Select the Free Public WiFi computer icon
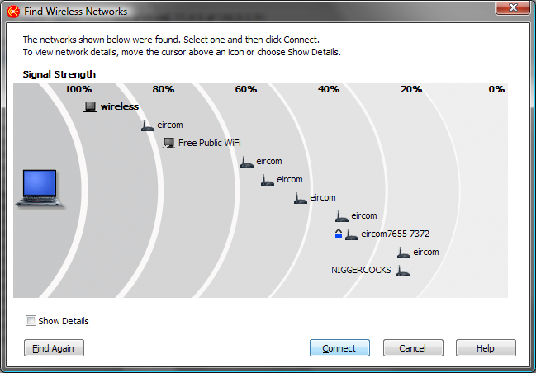The height and width of the screenshot is (373, 536). click(169, 143)
